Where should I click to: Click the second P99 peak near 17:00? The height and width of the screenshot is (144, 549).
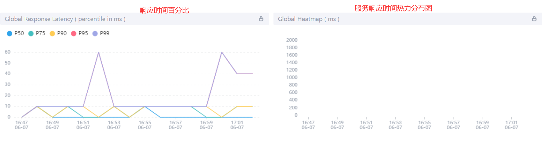222,52
